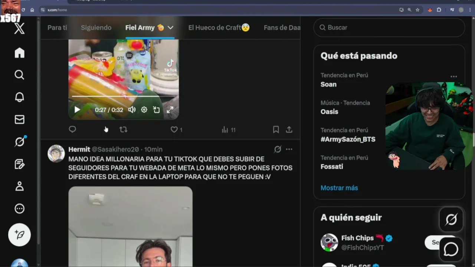Viewport: 475px width, 267px height.
Task: Reply to the video post
Action: (x=72, y=129)
